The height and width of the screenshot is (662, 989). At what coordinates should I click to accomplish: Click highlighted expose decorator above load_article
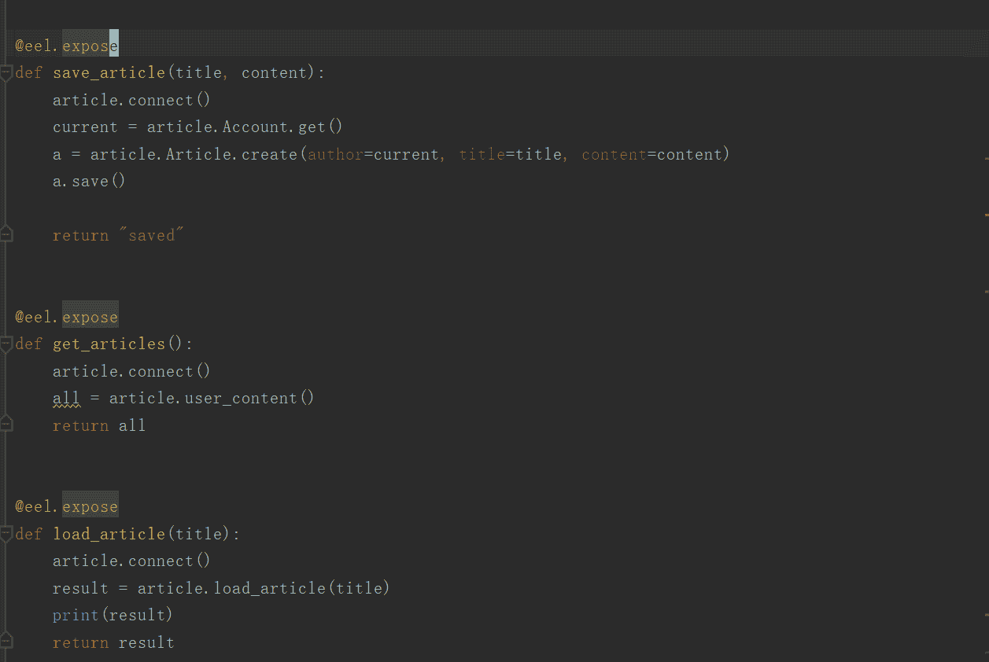pyautogui.click(x=90, y=507)
